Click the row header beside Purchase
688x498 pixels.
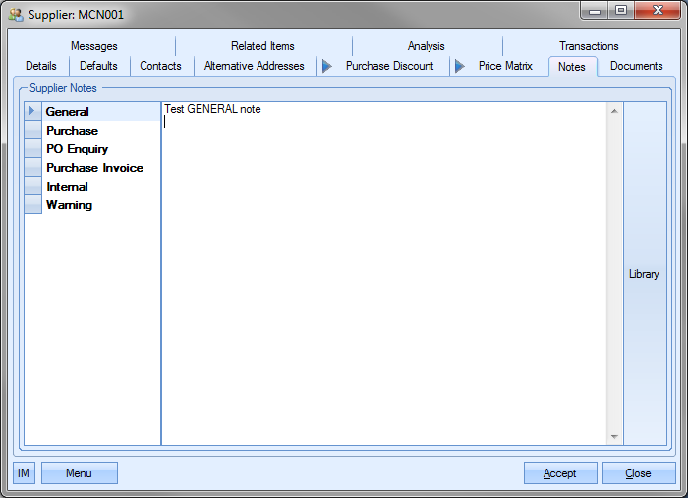pos(32,131)
